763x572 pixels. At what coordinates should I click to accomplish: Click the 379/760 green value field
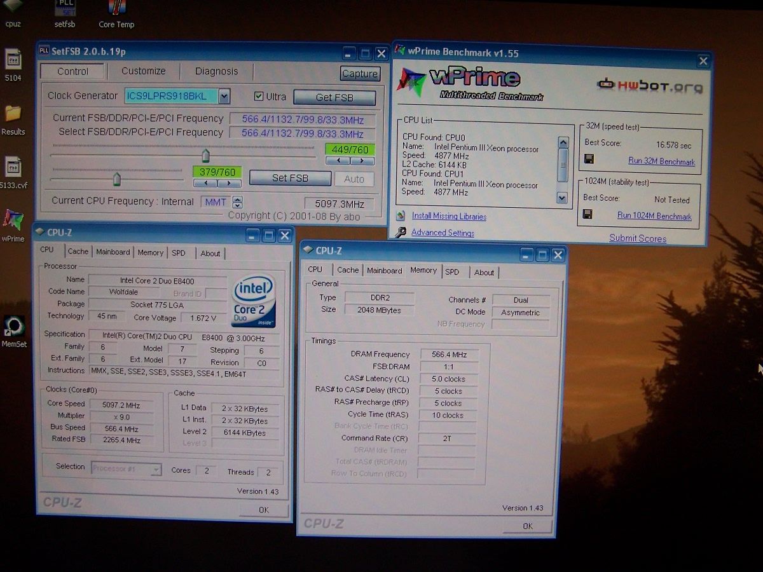click(x=217, y=172)
